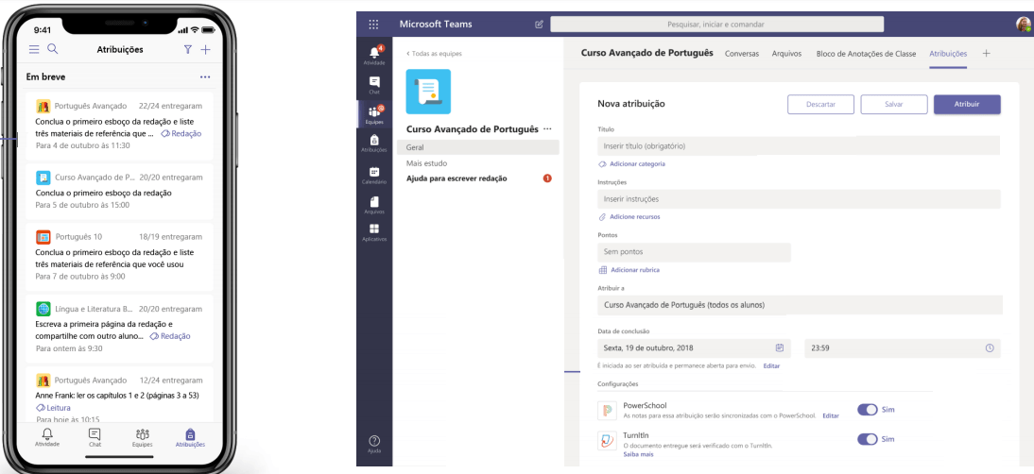Go back to Todas as equipes
This screenshot has height=474, width=1034.
[434, 53]
